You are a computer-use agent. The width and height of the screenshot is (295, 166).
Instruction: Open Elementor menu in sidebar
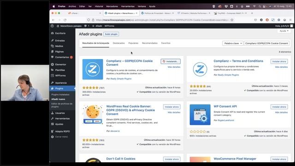(60, 65)
